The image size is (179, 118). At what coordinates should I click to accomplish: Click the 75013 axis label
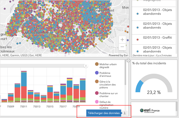[37, 107]
